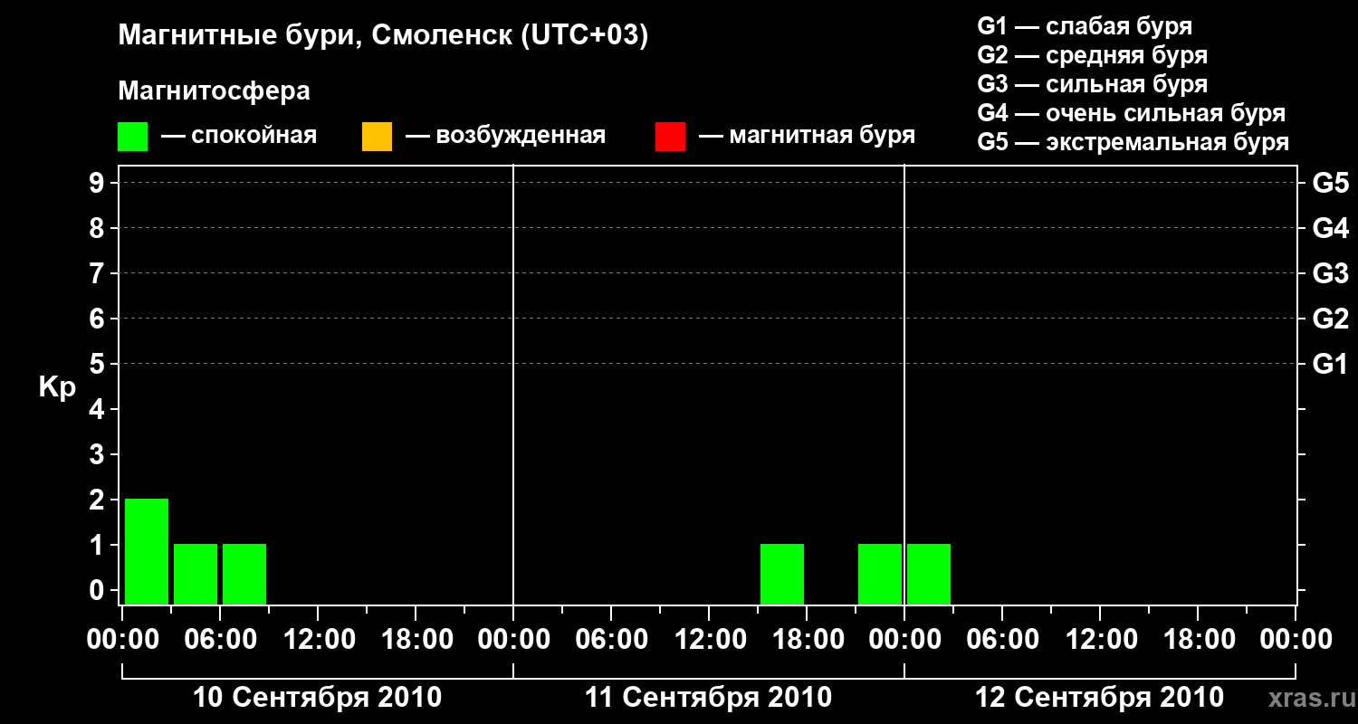The height and width of the screenshot is (724, 1358).
Task: Click the 18:00 tick label above 12 September
Action: point(1198,640)
